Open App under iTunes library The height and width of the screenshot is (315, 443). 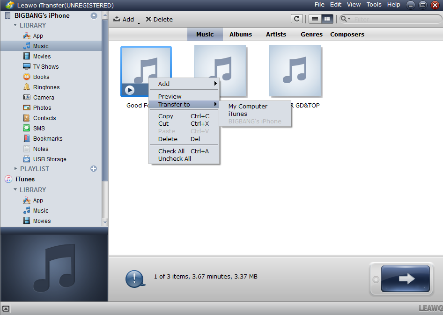[x=37, y=200]
